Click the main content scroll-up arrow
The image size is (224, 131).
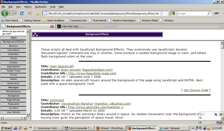pos(222,43)
